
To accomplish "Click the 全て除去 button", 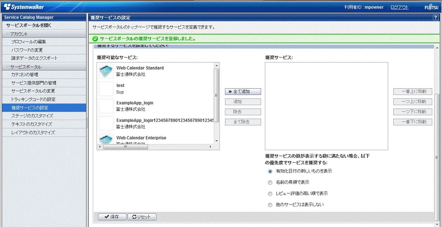I will 243,122.
